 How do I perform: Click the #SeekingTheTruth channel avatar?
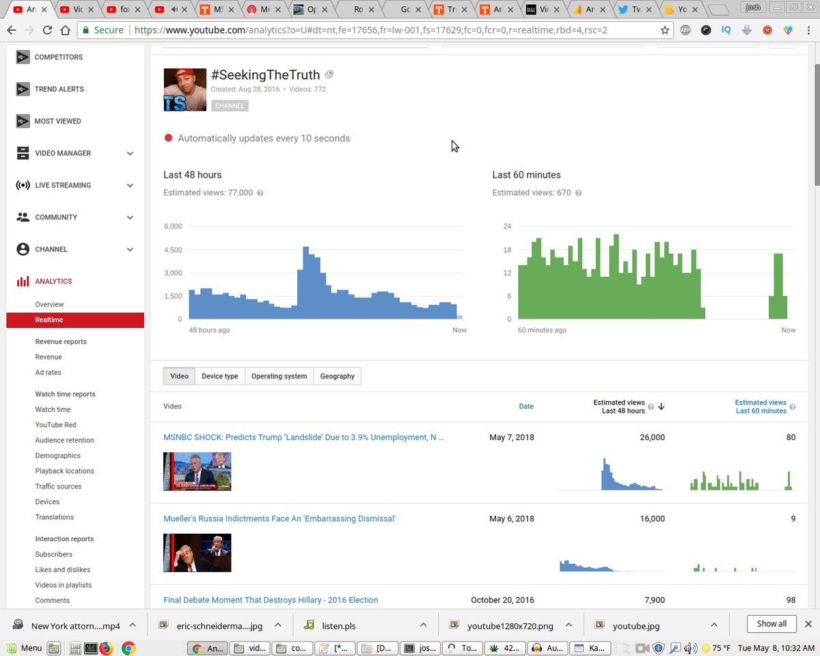click(184, 90)
